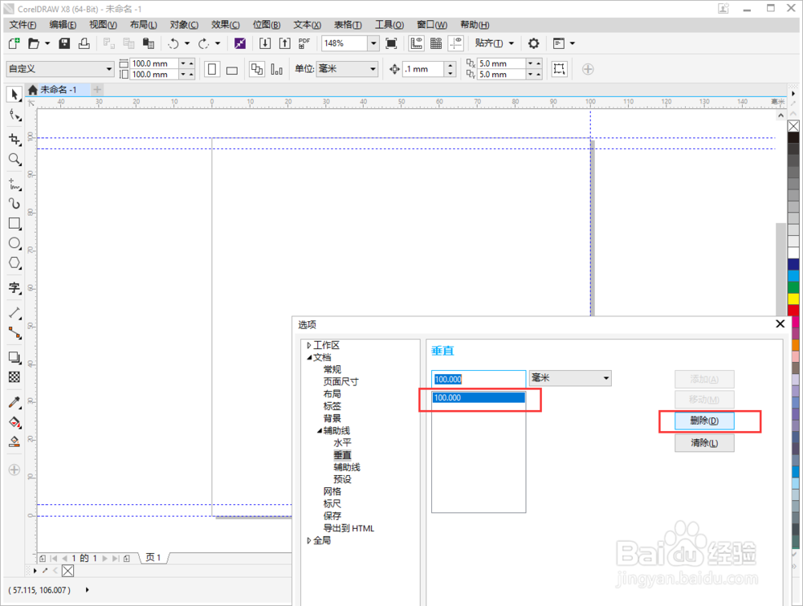The image size is (803, 606).
Task: Select the Transparency tool
Action: click(x=14, y=377)
